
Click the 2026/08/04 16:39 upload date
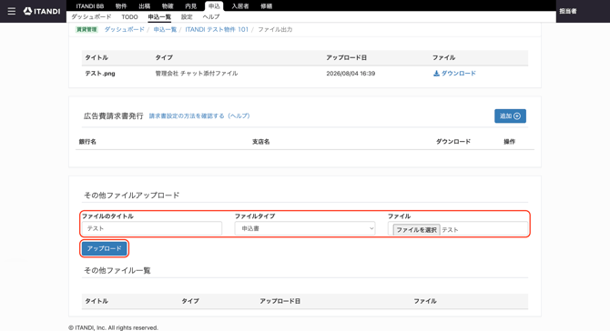click(351, 74)
